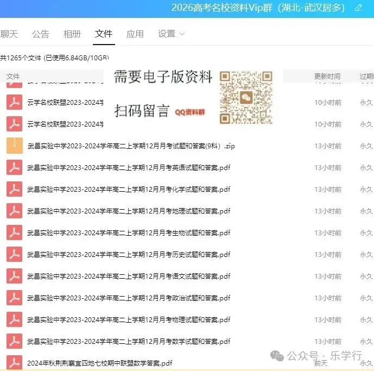Click PDF icon of 生物试题和答案 file
Screen dimensions: 374x371
click(x=15, y=232)
